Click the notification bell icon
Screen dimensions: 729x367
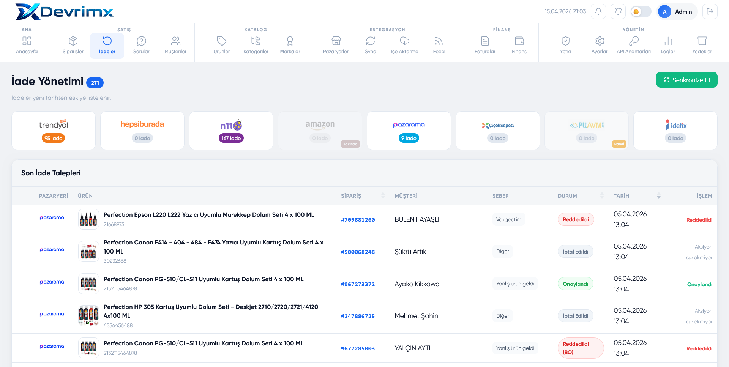point(598,11)
